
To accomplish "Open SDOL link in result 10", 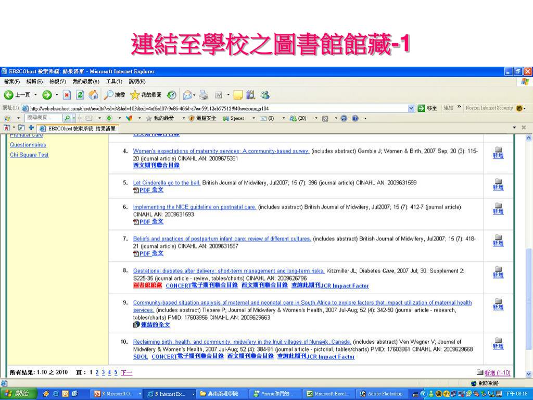I will 141,356.
